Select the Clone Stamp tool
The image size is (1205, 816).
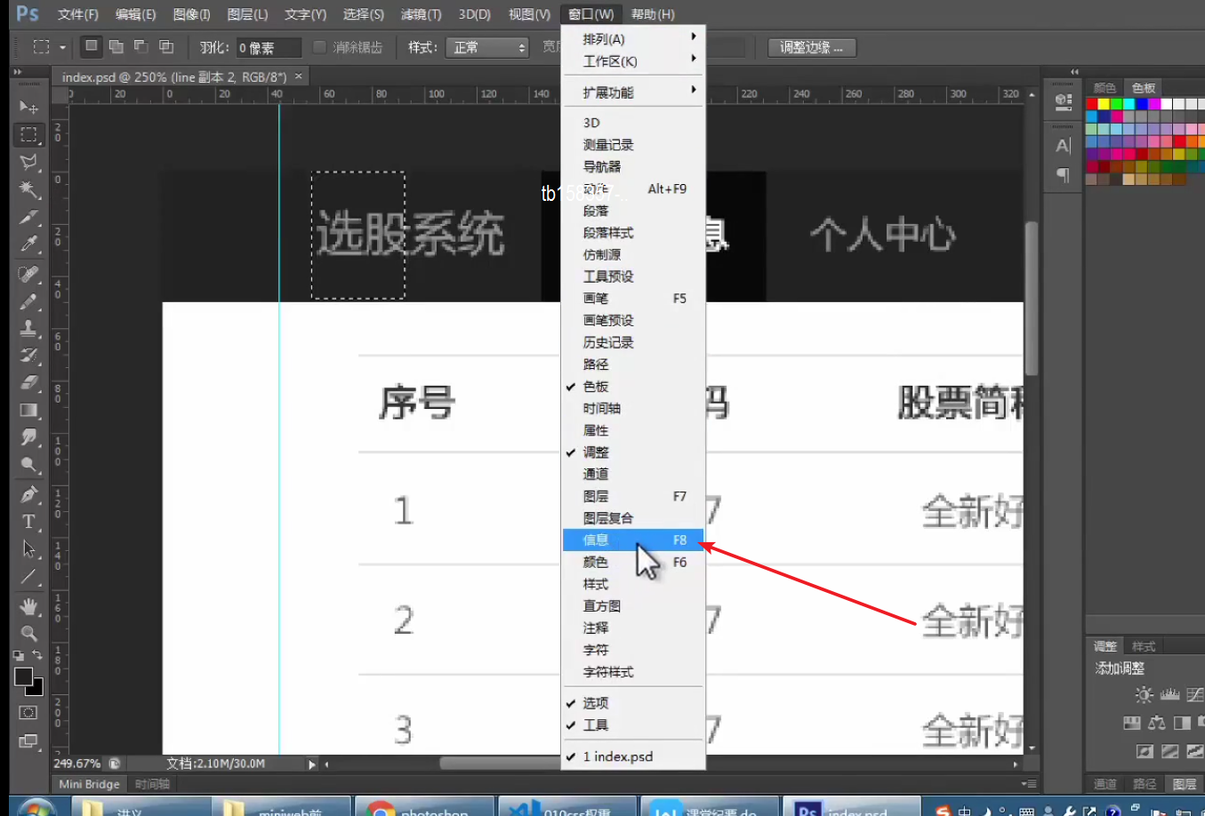pos(28,328)
